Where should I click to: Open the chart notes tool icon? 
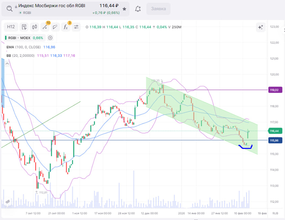(x=24, y=27)
